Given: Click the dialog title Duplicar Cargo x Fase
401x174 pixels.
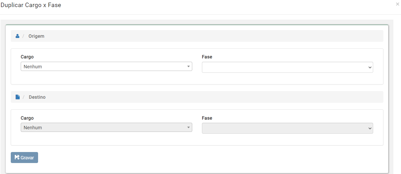Looking at the screenshot, I should click(31, 5).
